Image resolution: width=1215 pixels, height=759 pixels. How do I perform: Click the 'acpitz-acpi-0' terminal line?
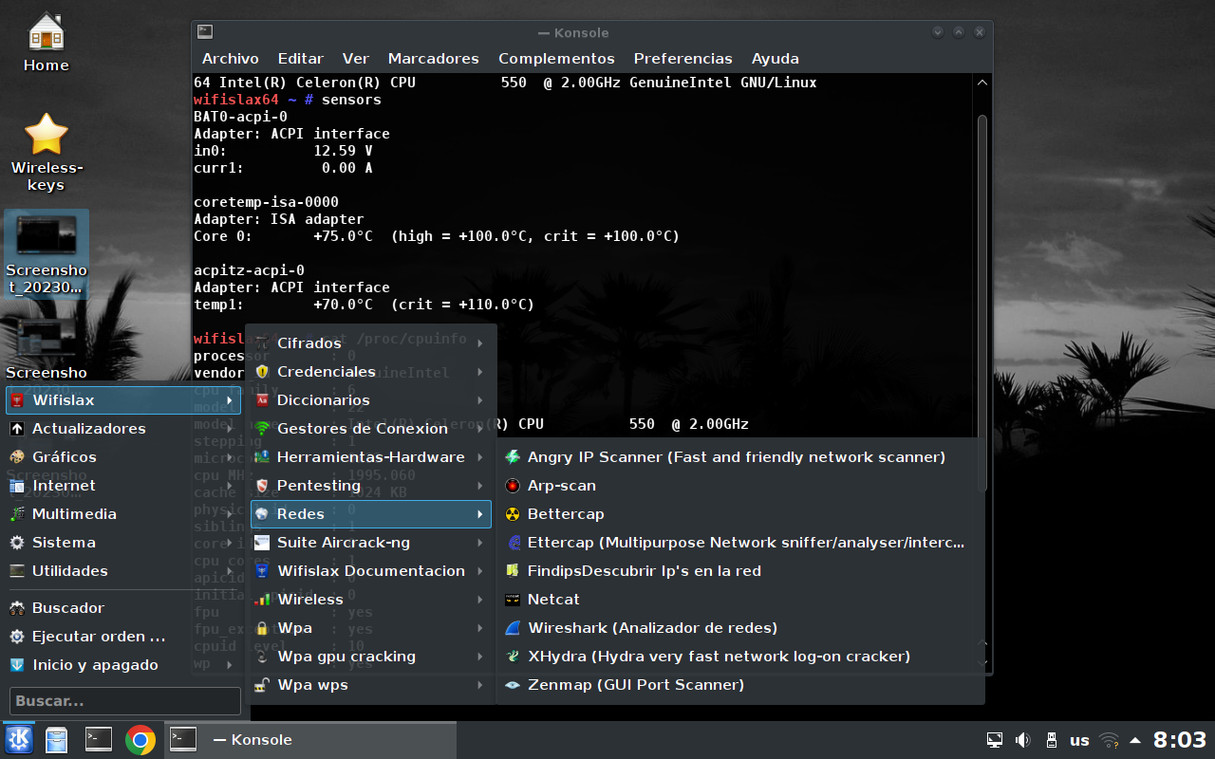(249, 270)
